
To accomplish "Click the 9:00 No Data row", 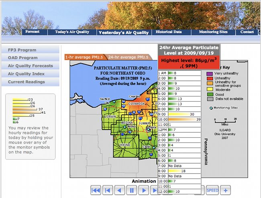I will 179,176.
